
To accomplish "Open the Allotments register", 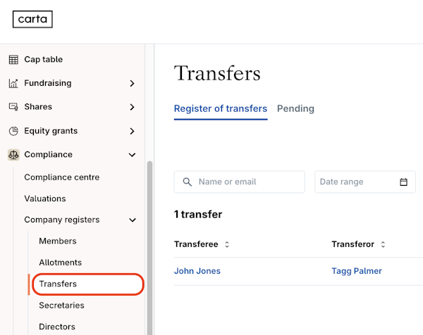I will point(61,263).
